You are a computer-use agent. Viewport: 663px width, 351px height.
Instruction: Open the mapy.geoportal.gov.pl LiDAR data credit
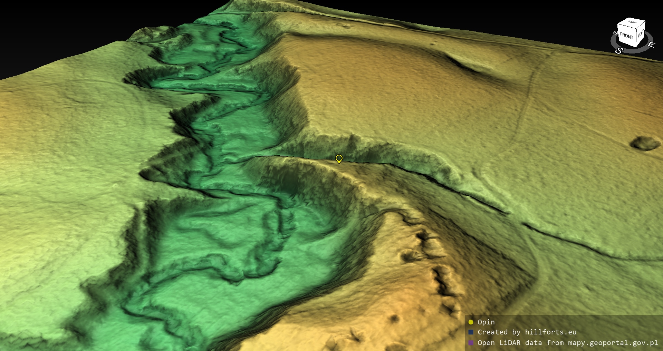tap(567, 343)
